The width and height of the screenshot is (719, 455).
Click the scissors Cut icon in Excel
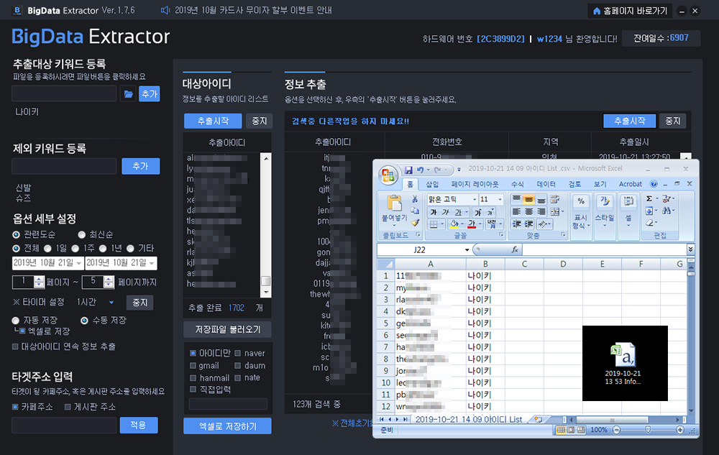(x=413, y=199)
